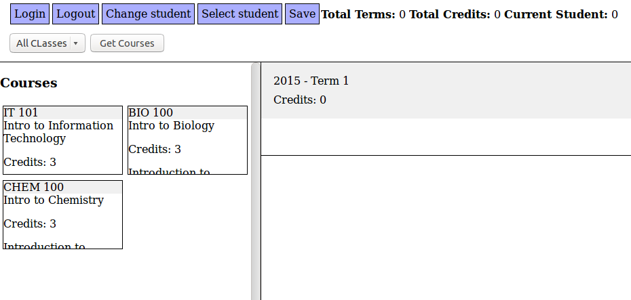Choose the Select student button
Viewport: 631px width, 300px height.
[x=240, y=14]
